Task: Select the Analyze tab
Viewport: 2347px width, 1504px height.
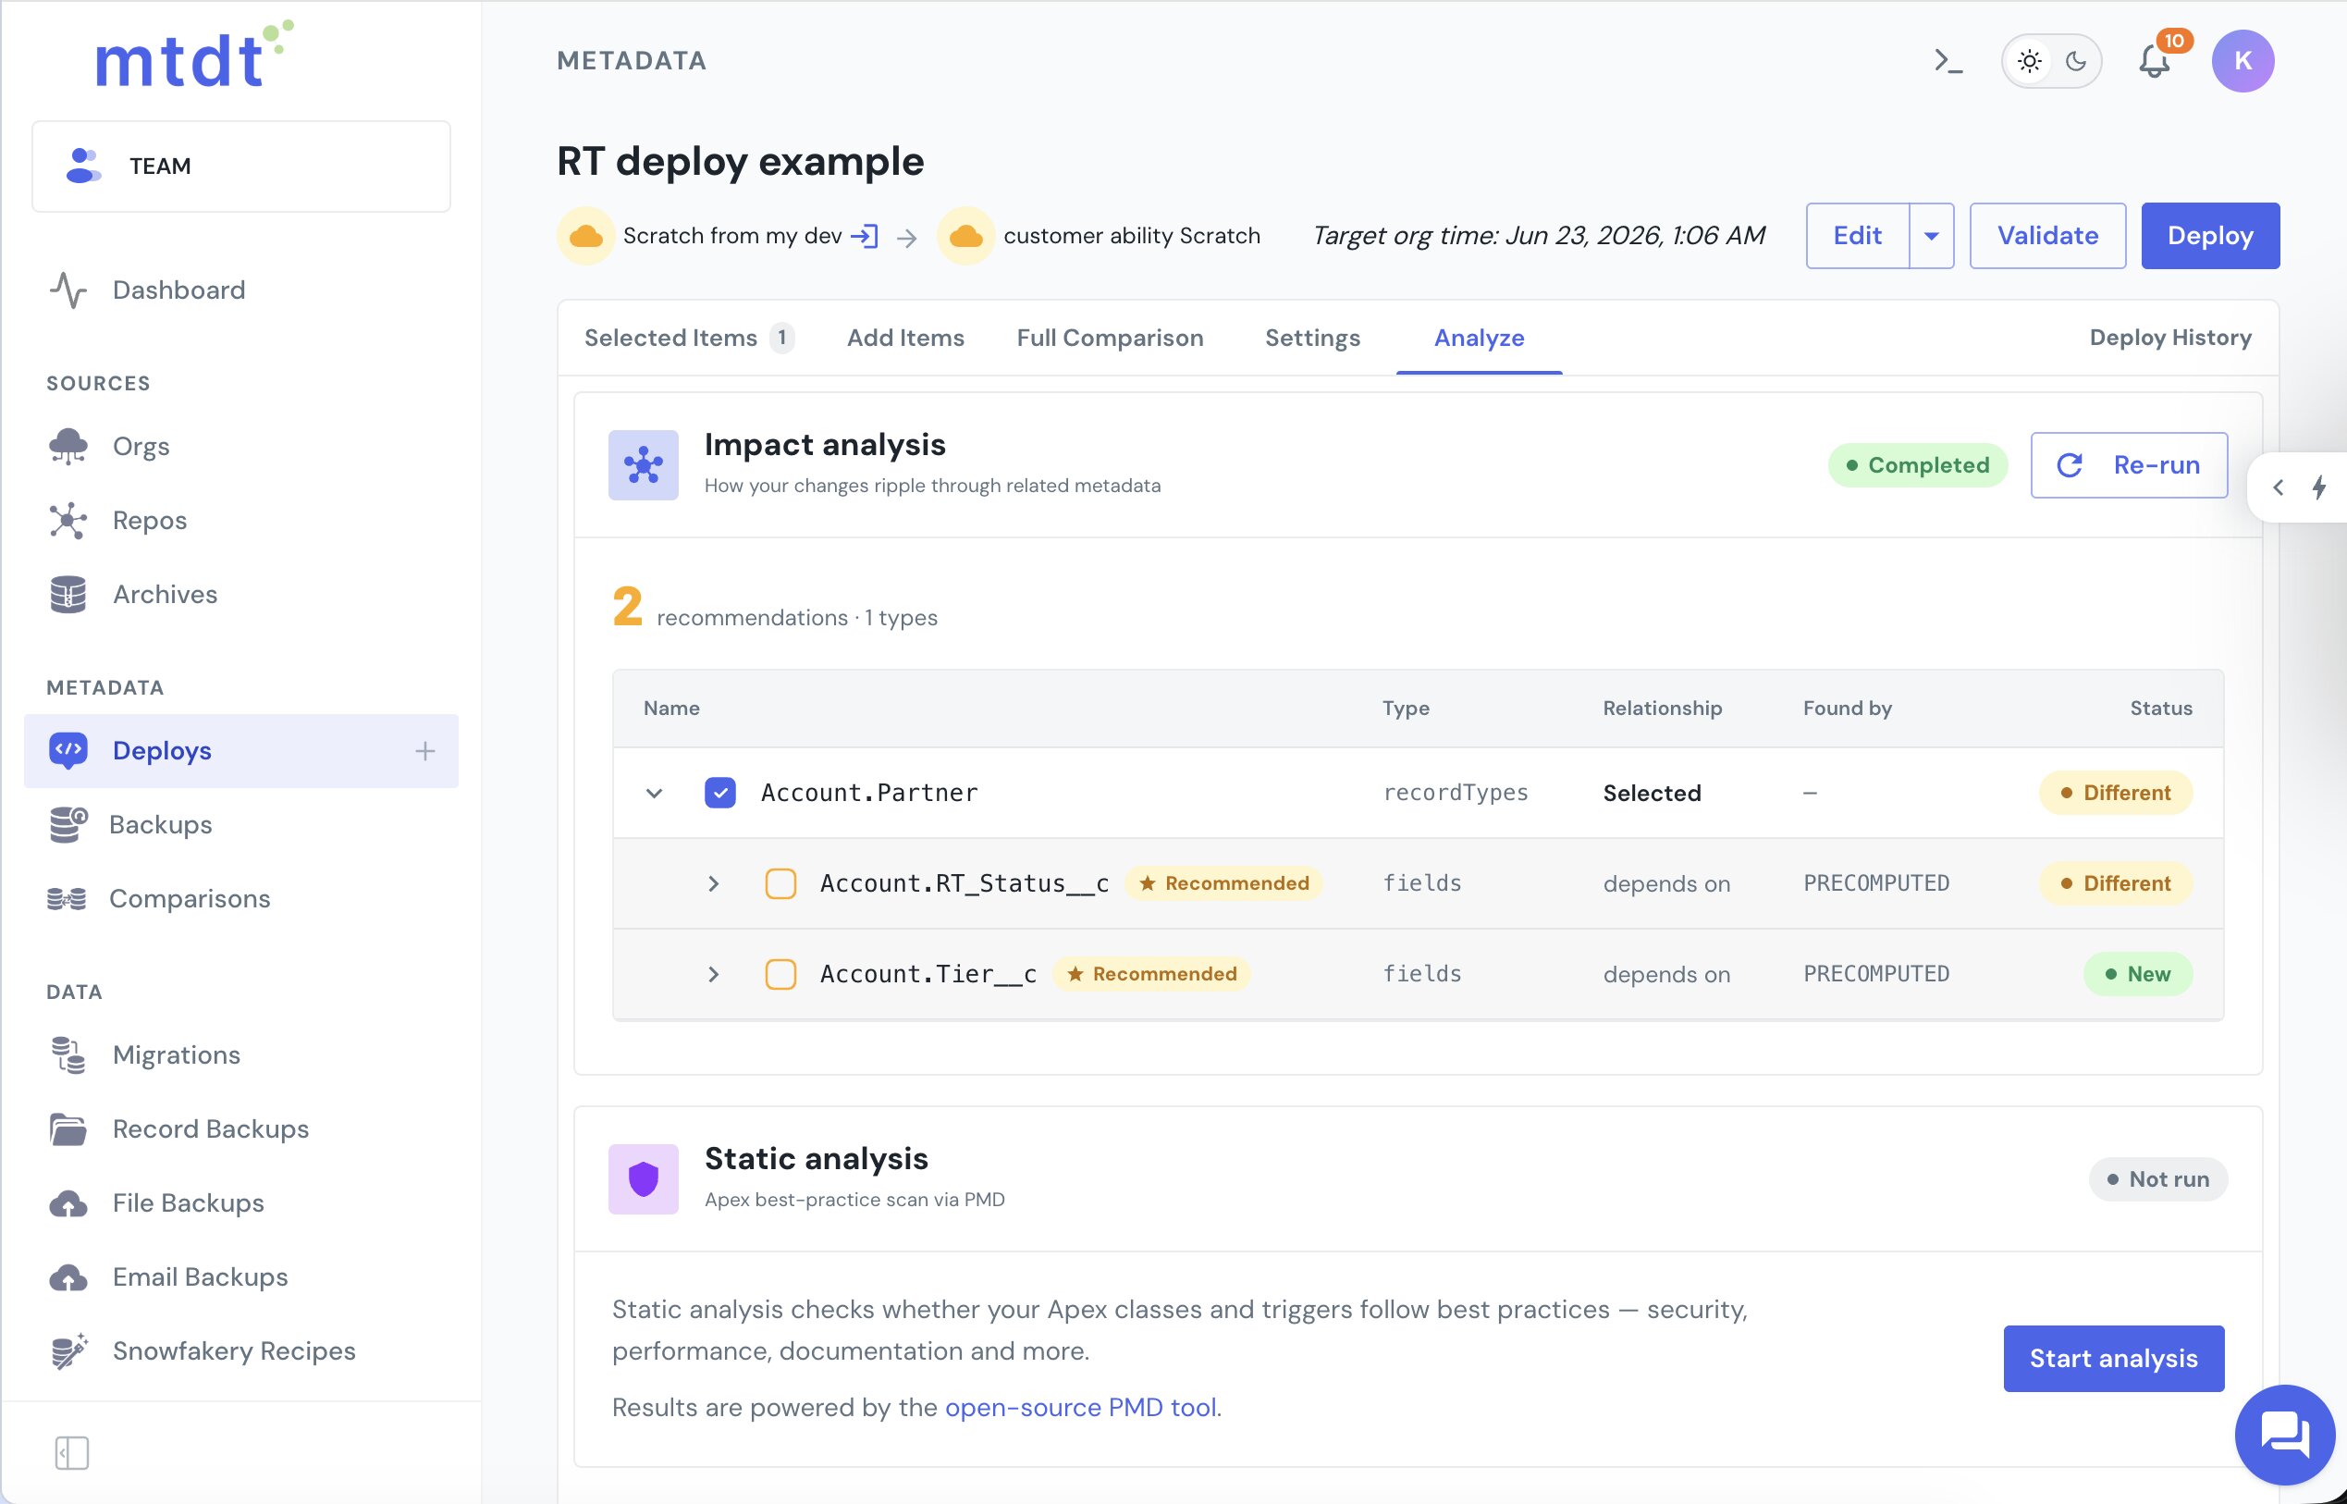Action: pyautogui.click(x=1479, y=338)
